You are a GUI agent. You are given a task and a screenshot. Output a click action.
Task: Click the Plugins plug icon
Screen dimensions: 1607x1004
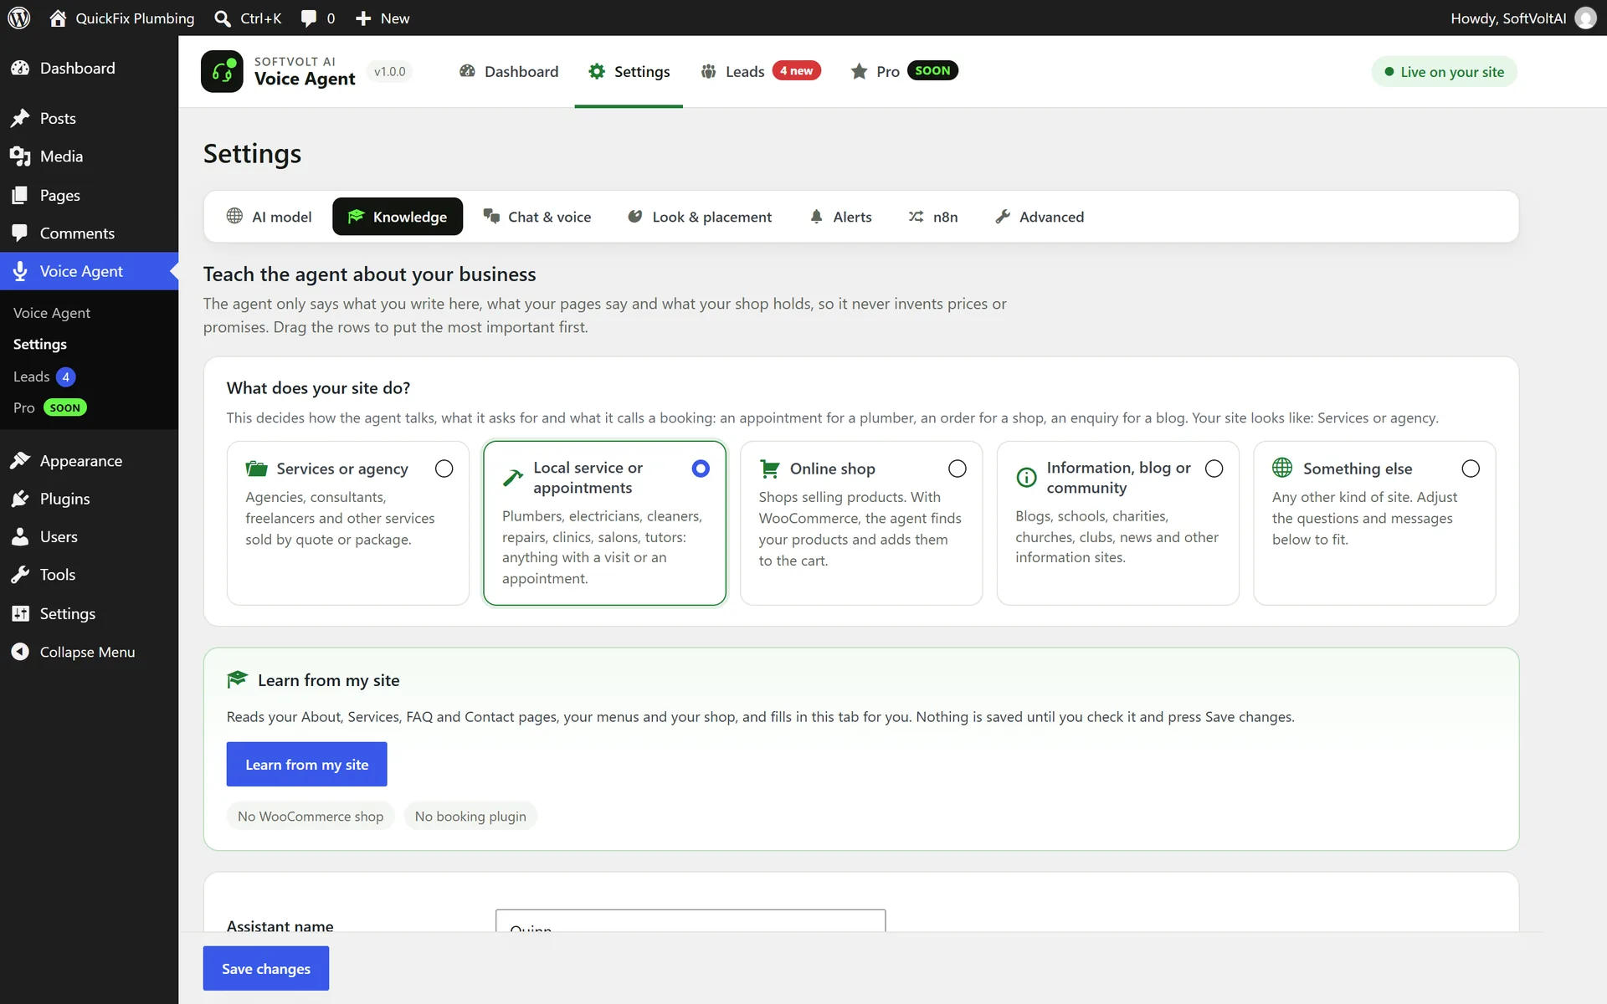[x=20, y=499]
